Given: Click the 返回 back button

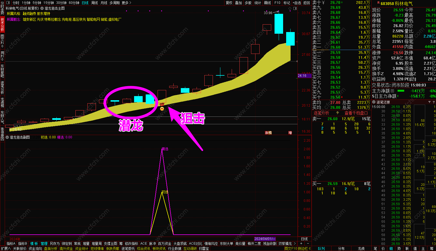Looking at the screenshot, I should 307,3.
